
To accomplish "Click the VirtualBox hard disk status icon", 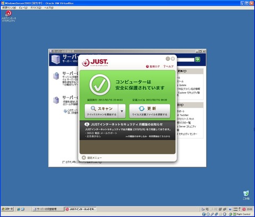I will 204,214.
